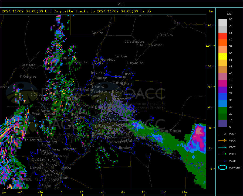The image size is (243, 196).
Task: Click the 'km' unit label at top right
Action: pyautogui.click(x=211, y=11)
